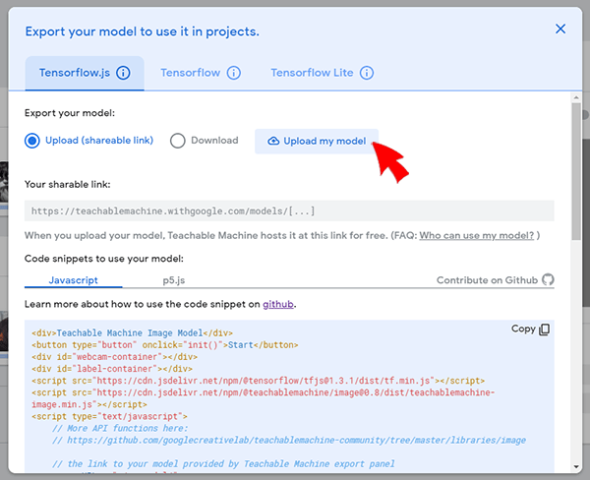Select the Download radio option
Screen dimensions: 590x480
pyautogui.click(x=178, y=141)
